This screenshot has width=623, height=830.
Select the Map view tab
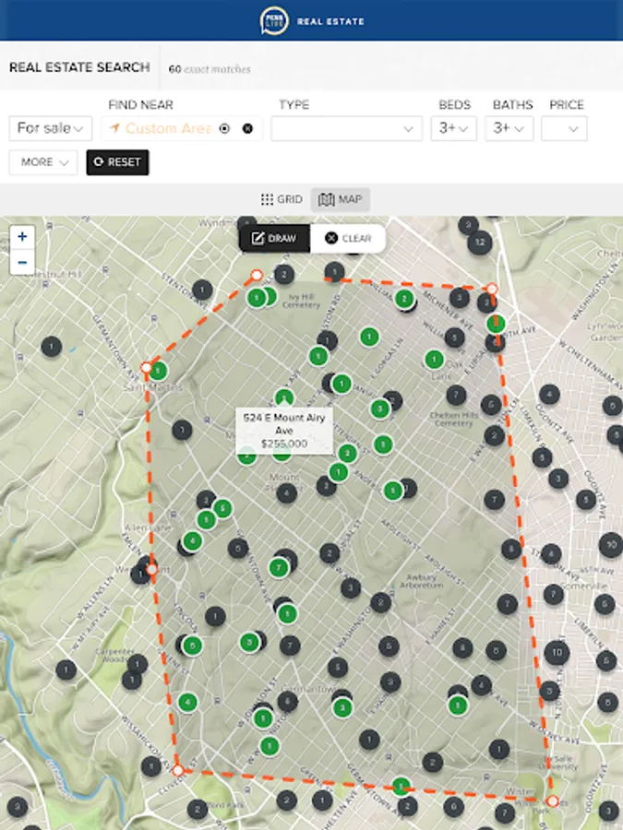click(x=340, y=199)
